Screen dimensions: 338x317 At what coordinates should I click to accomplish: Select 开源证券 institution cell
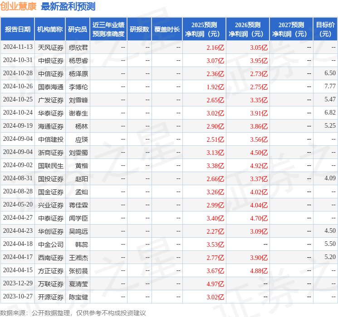[51, 297]
